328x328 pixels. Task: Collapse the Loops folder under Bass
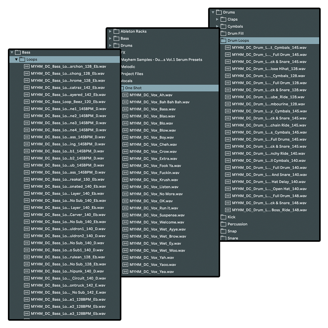coord(16,60)
